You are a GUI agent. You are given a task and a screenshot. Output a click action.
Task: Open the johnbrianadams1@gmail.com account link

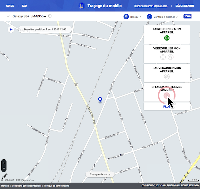[x=151, y=6]
